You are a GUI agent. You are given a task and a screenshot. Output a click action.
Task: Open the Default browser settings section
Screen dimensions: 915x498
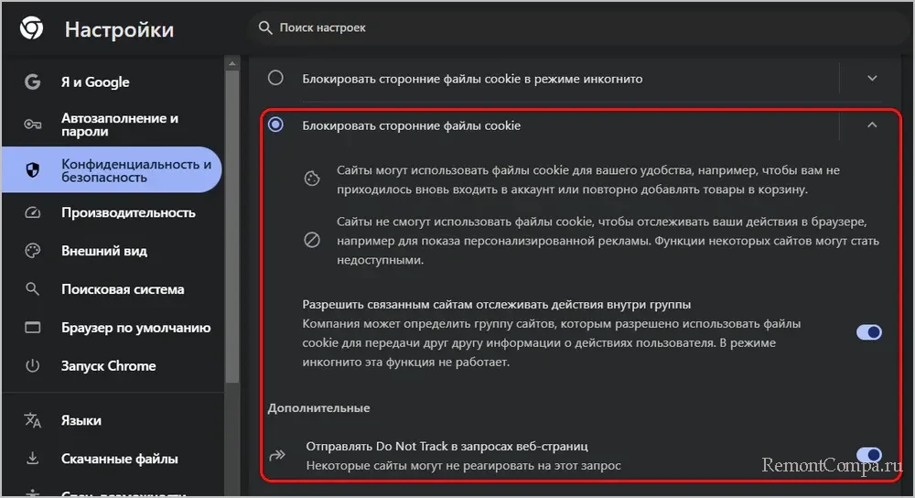pyautogui.click(x=135, y=328)
